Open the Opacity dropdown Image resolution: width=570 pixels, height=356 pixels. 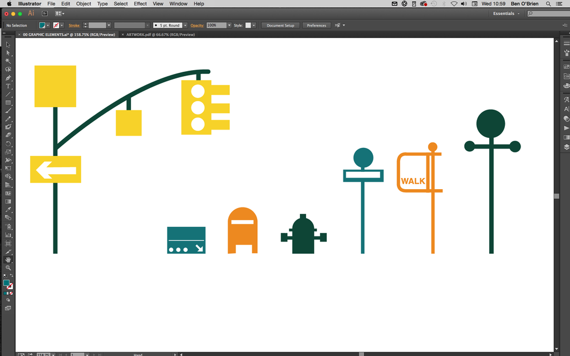point(228,25)
